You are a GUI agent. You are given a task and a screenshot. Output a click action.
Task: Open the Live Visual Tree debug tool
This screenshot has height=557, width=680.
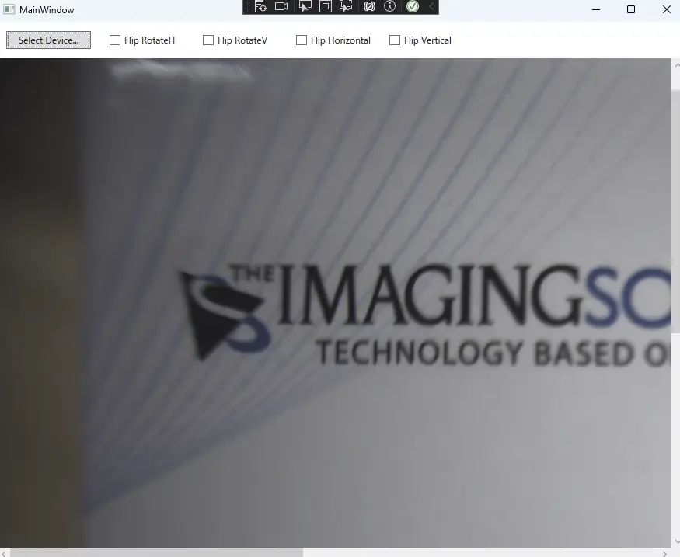(x=260, y=7)
